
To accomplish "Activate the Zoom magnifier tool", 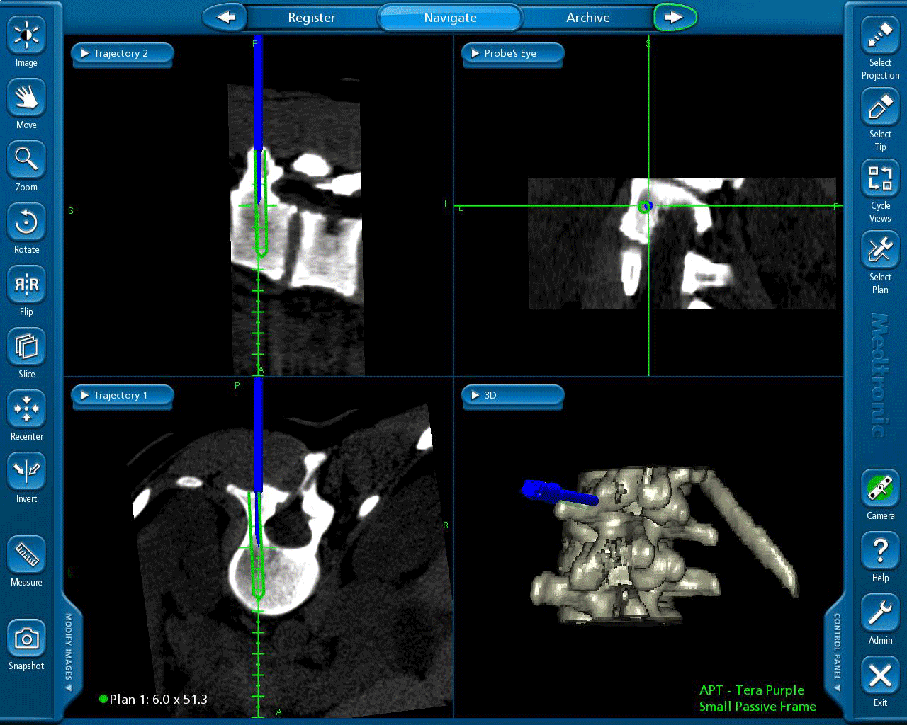I will click(26, 160).
